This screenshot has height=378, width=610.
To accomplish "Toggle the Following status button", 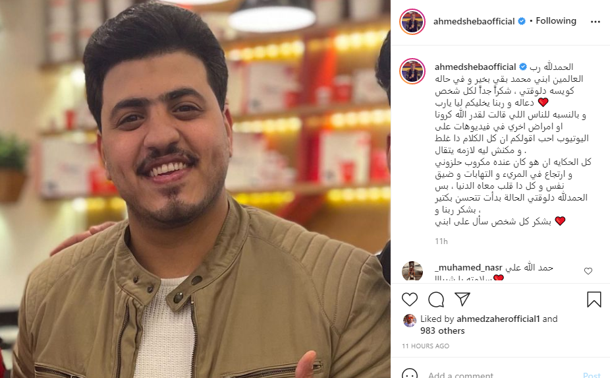I will [556, 20].
